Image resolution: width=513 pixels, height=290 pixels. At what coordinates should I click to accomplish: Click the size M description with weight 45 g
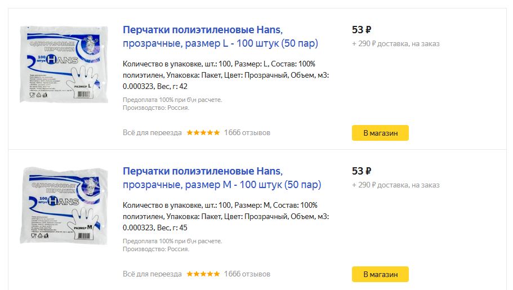[x=225, y=216]
